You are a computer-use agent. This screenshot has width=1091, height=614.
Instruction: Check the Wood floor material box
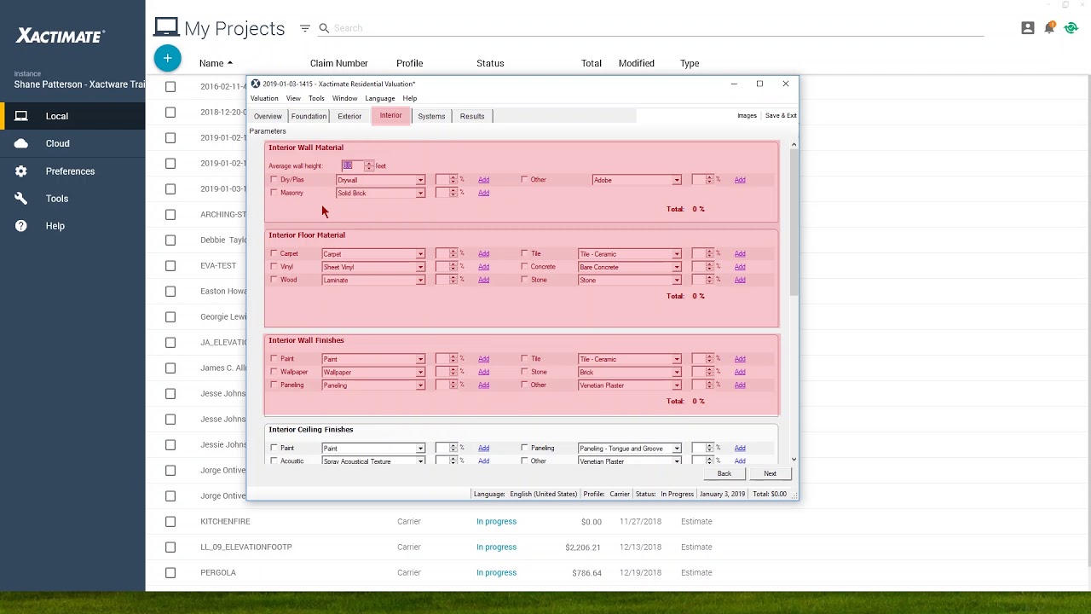click(x=274, y=280)
